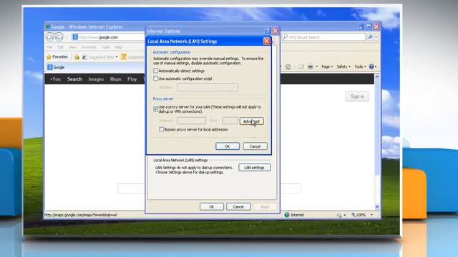Click Cancel in Internet Options dialog
Screen dimensions: 458x257
(x=238, y=206)
